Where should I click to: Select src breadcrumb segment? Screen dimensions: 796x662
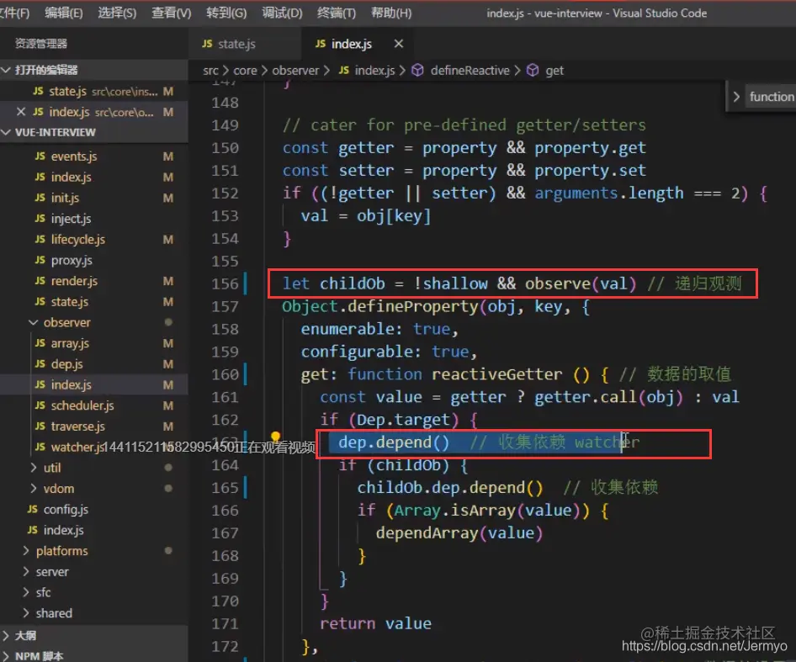tap(210, 71)
